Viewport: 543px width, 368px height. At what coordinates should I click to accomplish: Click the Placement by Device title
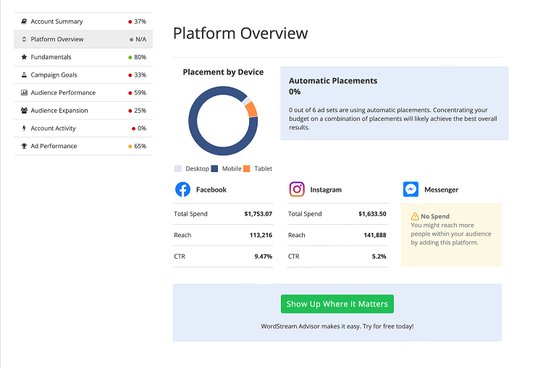(224, 72)
